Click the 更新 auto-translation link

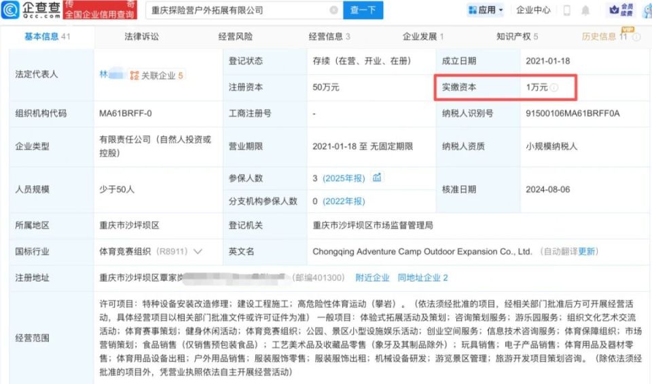(586, 252)
